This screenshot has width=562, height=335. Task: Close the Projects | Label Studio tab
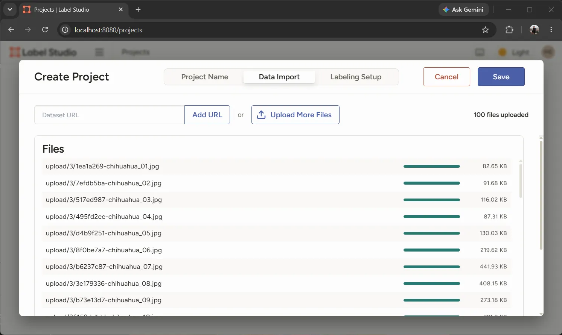(x=121, y=9)
